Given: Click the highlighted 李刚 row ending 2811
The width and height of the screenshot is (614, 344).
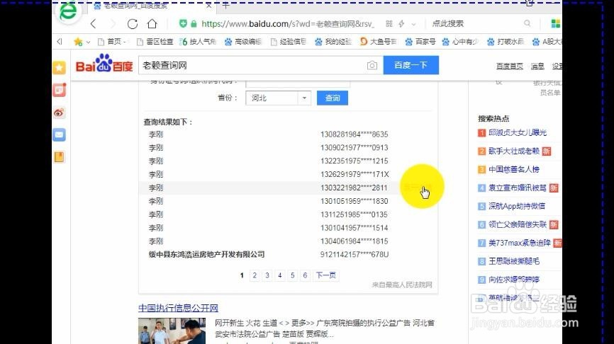Looking at the screenshot, I should (x=288, y=188).
